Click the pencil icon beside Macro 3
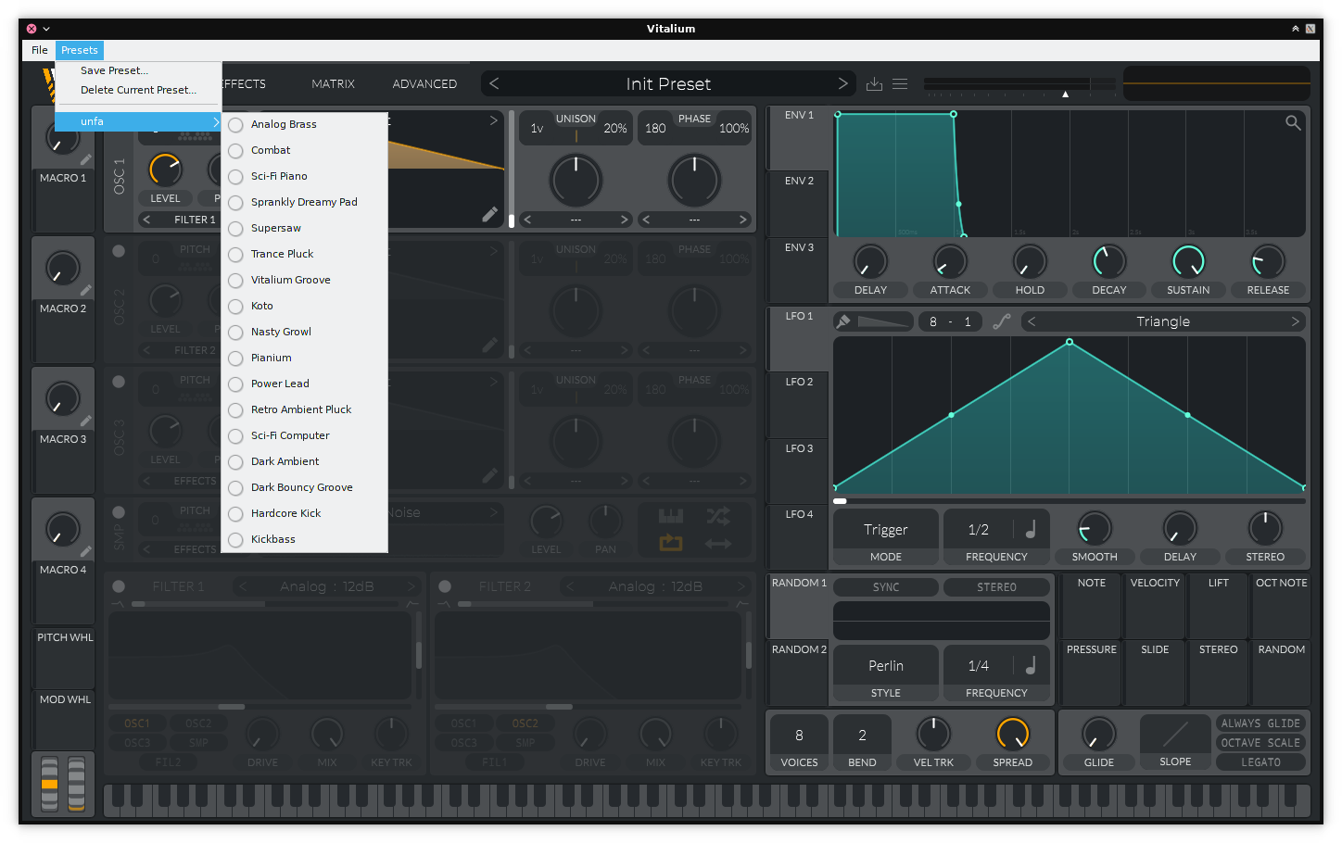Screen dimensions: 1342x843 tap(85, 421)
